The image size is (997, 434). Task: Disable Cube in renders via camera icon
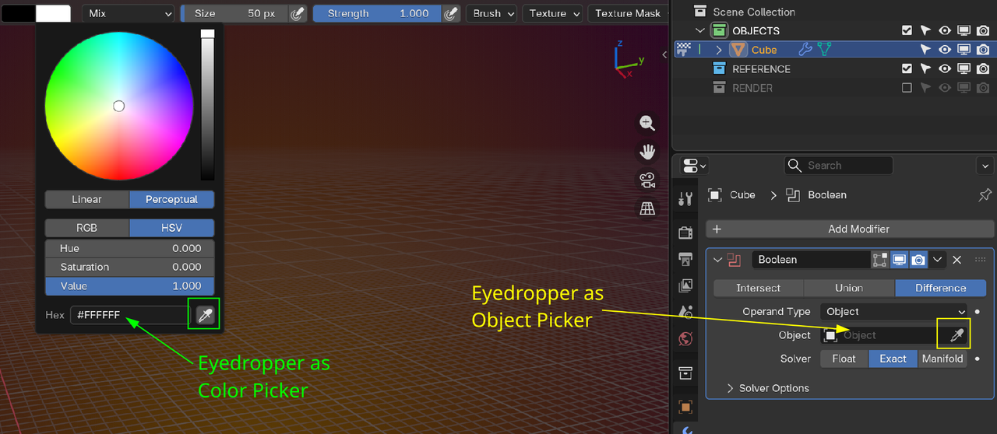coord(983,50)
